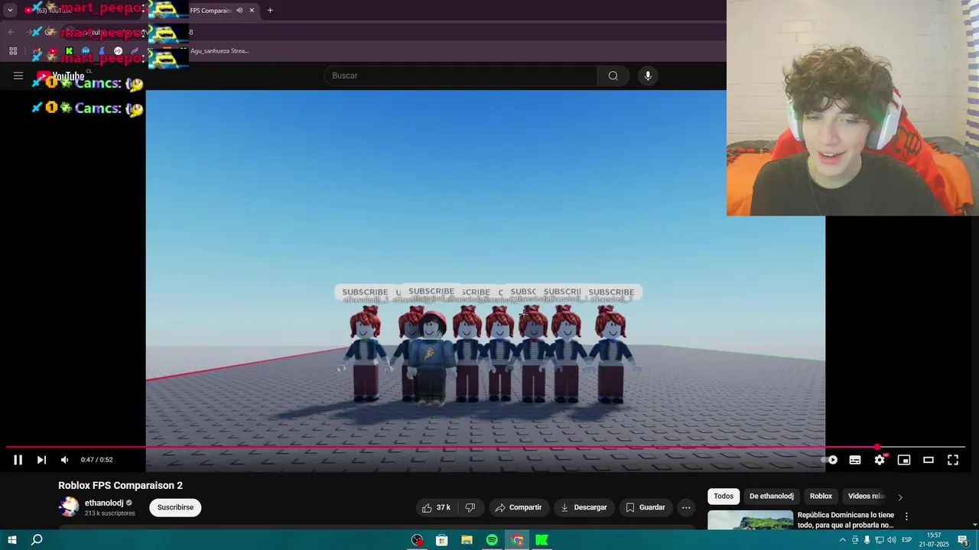Like the video (37 k)
This screenshot has height=550, width=979.
436,507
